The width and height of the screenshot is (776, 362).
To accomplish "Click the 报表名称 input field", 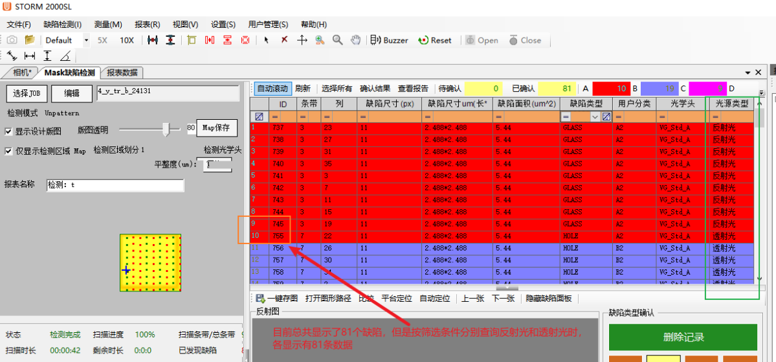I will (115, 185).
